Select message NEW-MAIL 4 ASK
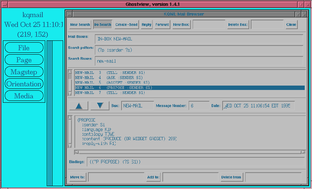Screen dimensions: 312x189 point(190,78)
